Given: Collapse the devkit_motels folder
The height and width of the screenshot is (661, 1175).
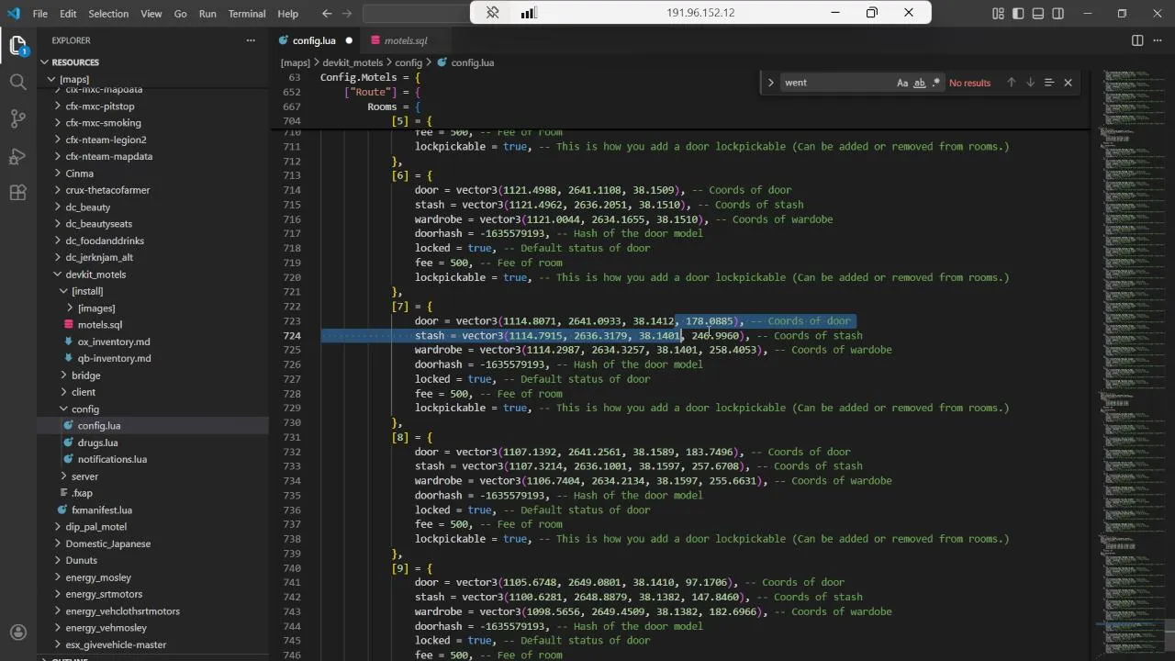Looking at the screenshot, I should coord(152,274).
